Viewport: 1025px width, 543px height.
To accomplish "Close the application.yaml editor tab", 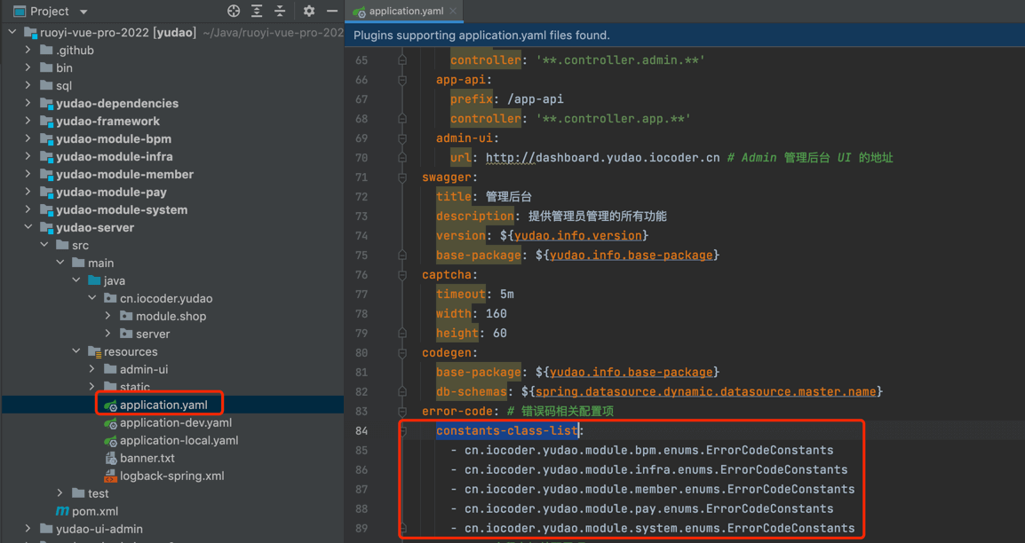I will tap(453, 12).
